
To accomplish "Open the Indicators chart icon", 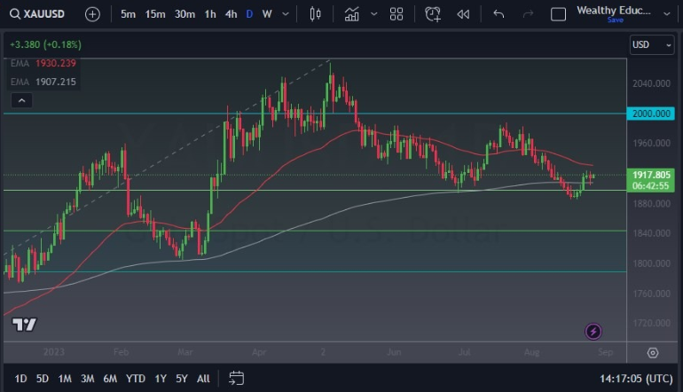I will pos(352,14).
